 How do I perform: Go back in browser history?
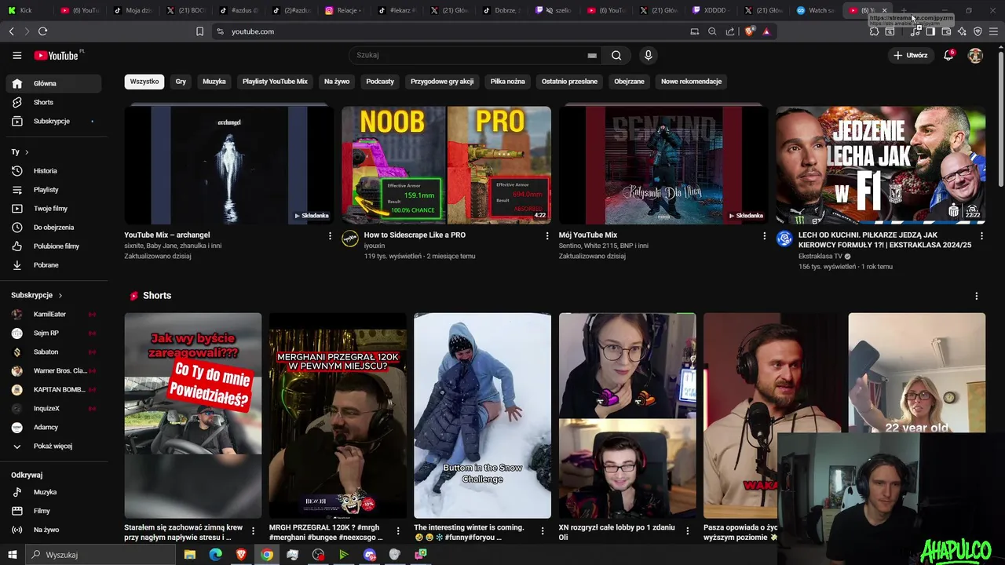tap(11, 31)
